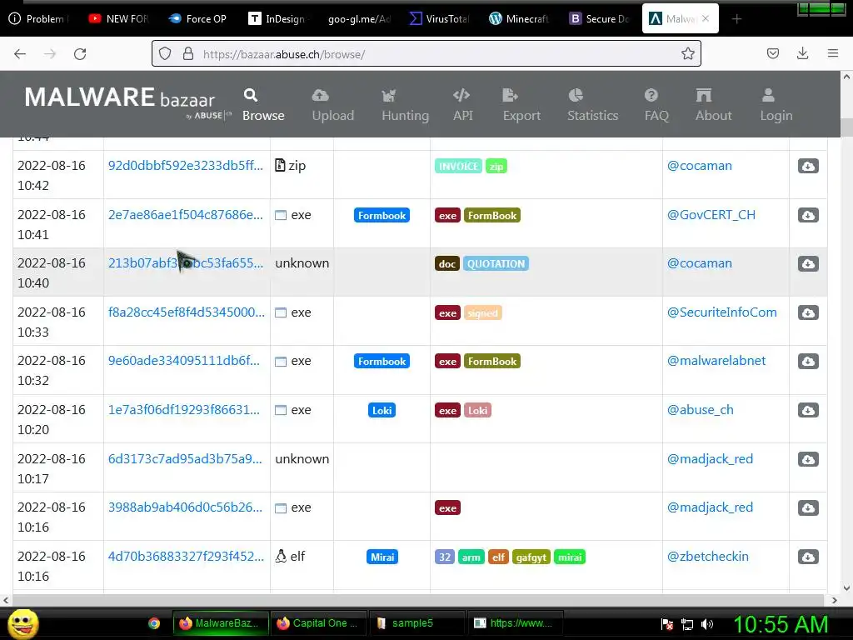853x640 pixels.
Task: Open the Firefox hamburger menu
Action: click(833, 53)
